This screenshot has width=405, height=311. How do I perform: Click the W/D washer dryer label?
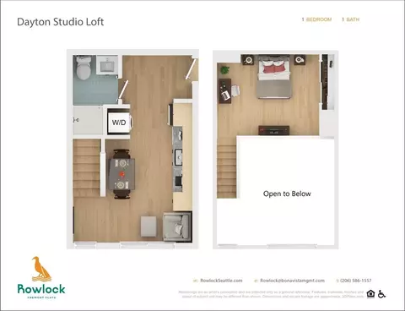(119, 123)
